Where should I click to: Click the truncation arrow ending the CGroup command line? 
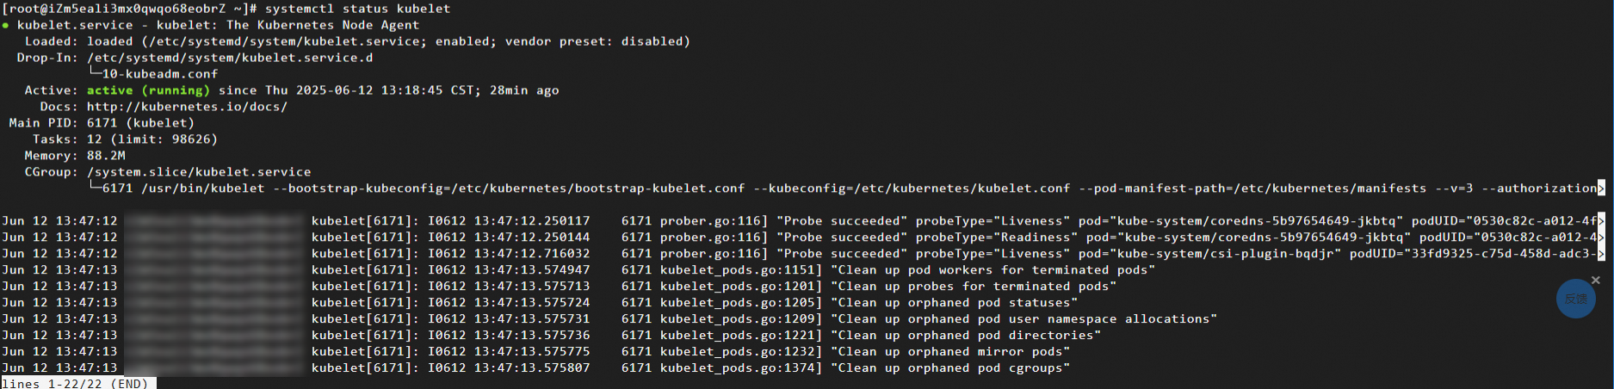pyautogui.click(x=1601, y=188)
